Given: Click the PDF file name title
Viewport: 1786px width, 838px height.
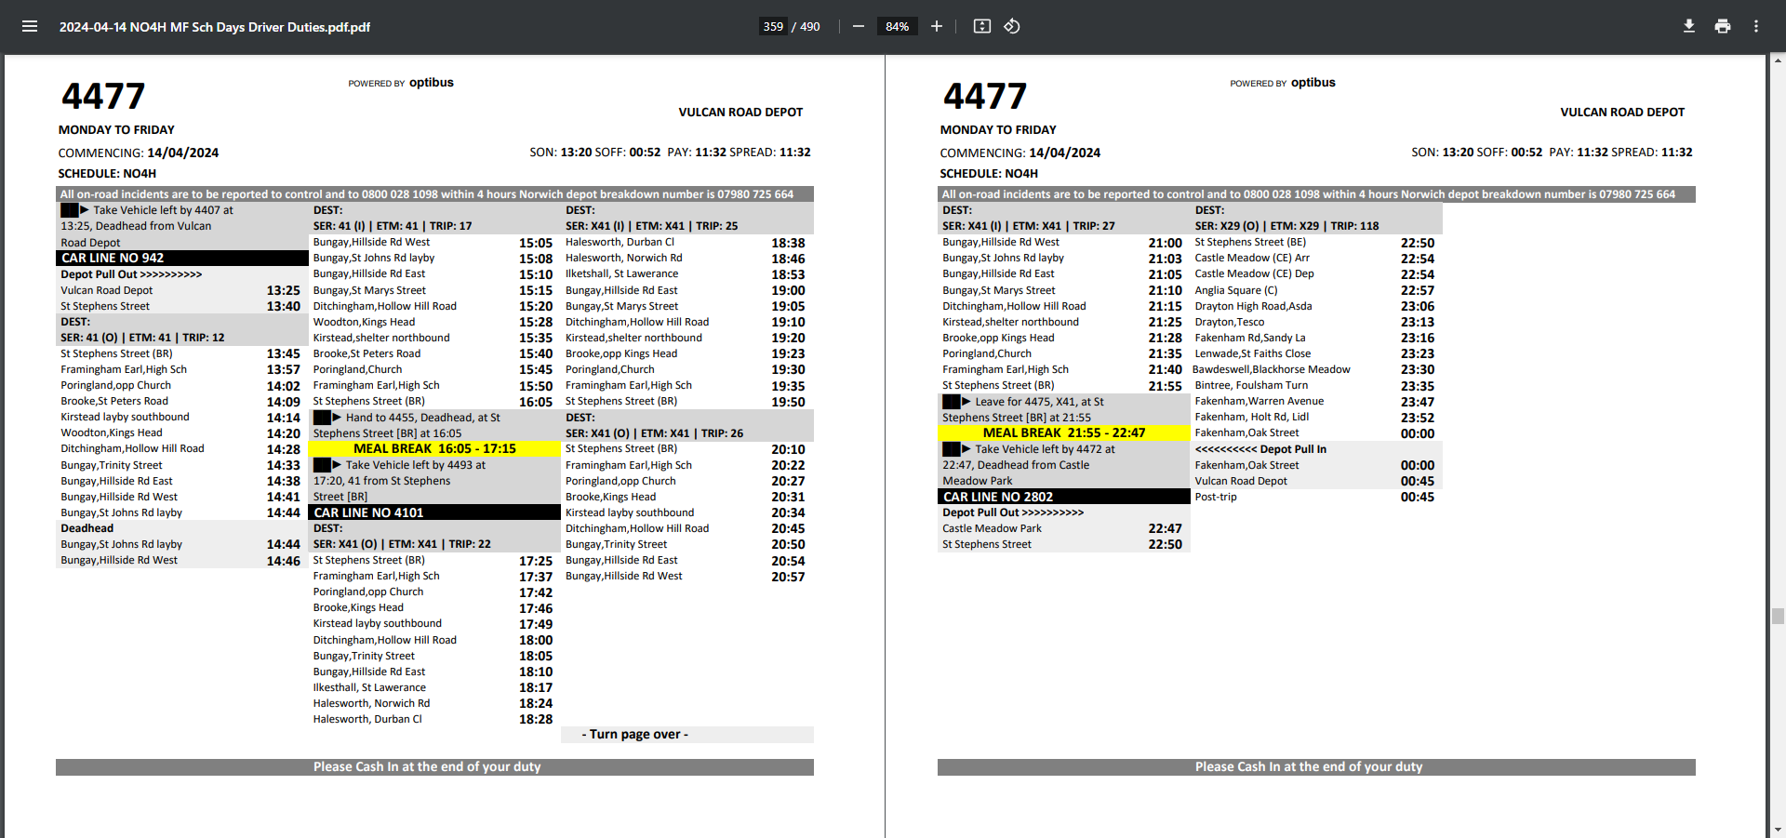Looking at the screenshot, I should [x=215, y=27].
